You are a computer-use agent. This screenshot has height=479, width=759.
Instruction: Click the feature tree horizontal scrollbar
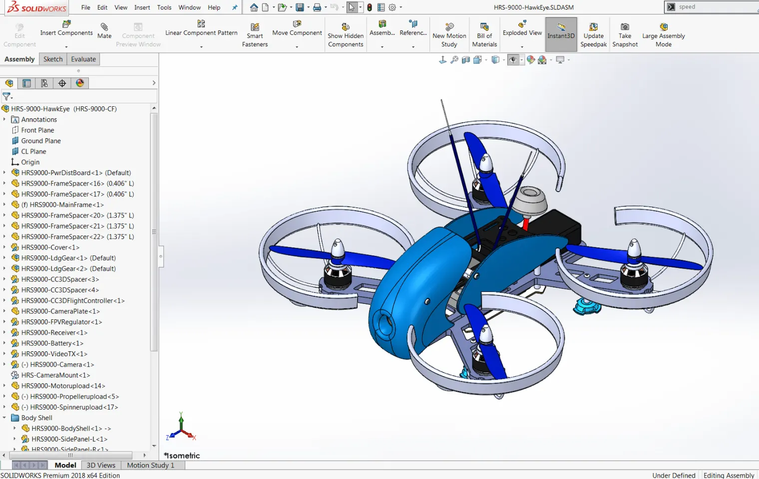coord(70,455)
